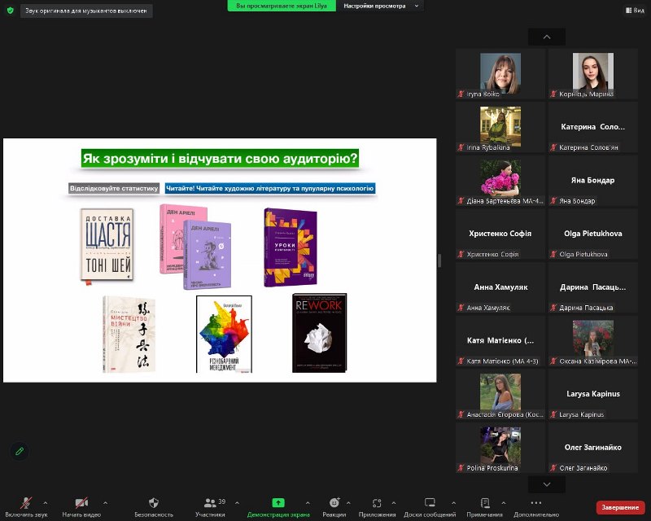Click muted mic icon beside Polina Proskurina

point(461,468)
